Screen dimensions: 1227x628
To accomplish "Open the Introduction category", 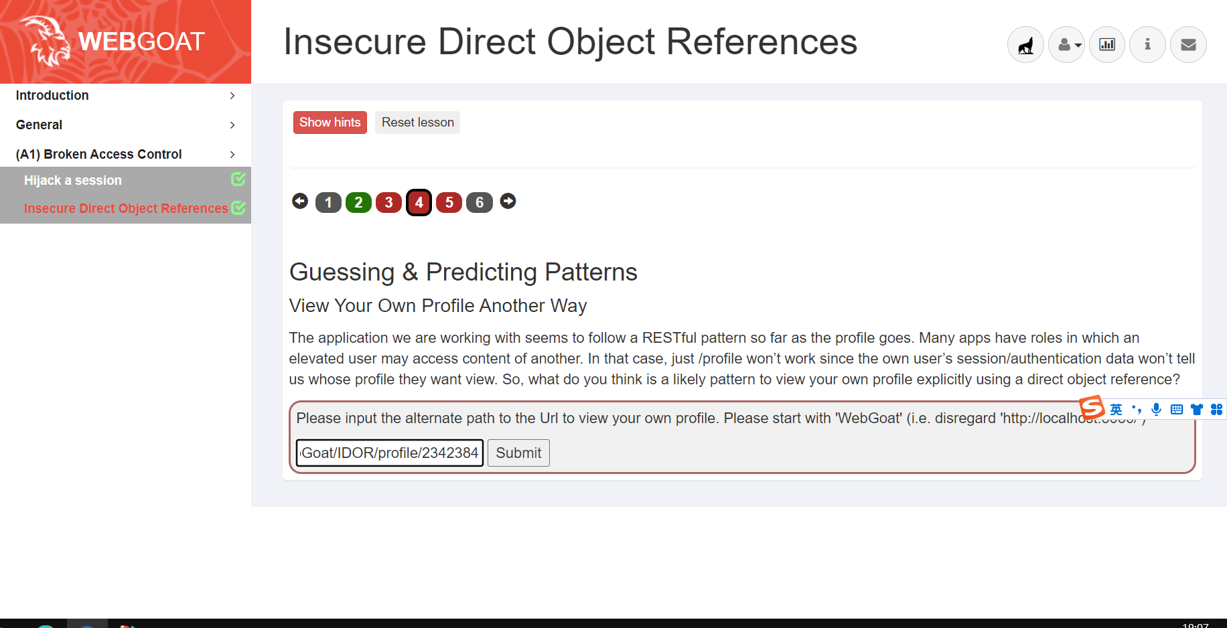I will (52, 95).
